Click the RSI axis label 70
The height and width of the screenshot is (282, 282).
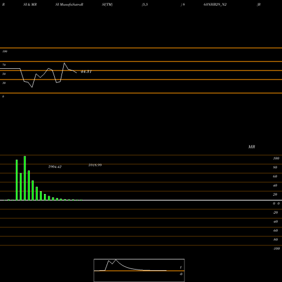tap(4, 65)
